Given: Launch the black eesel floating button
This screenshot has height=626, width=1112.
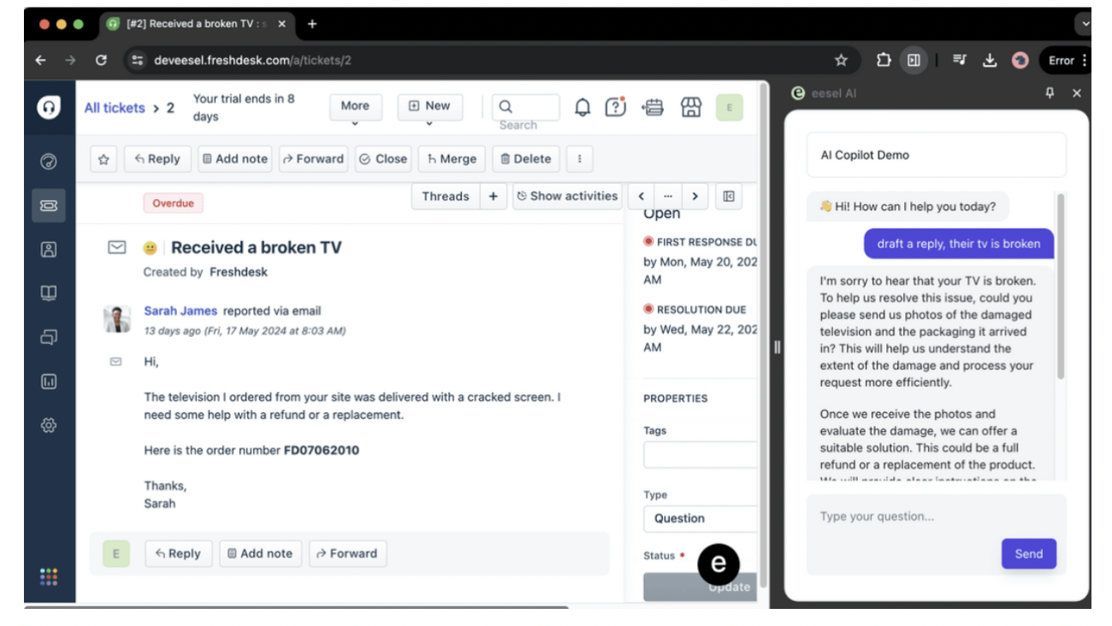Looking at the screenshot, I should point(719,564).
